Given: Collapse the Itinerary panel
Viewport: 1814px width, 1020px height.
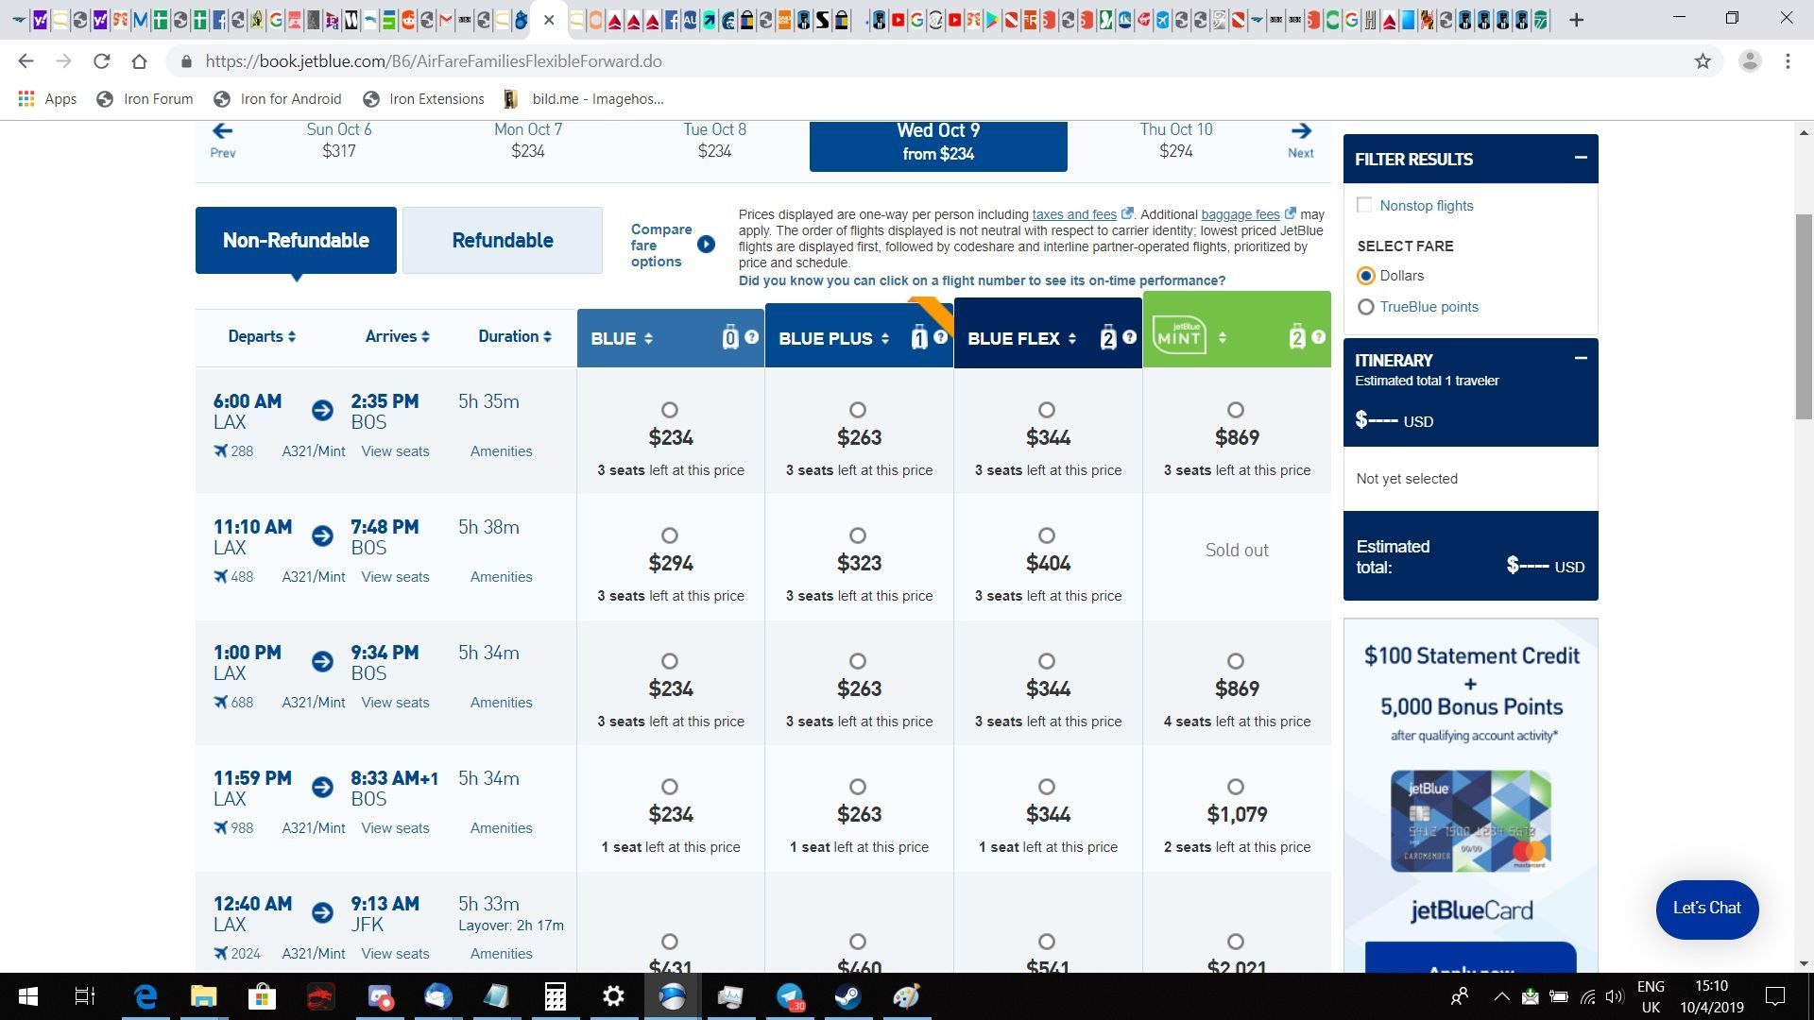Looking at the screenshot, I should click(1580, 358).
